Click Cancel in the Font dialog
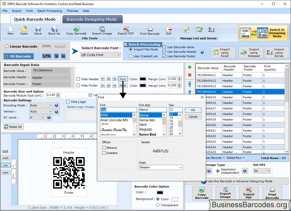This screenshot has width=291, height=211. click(193, 117)
